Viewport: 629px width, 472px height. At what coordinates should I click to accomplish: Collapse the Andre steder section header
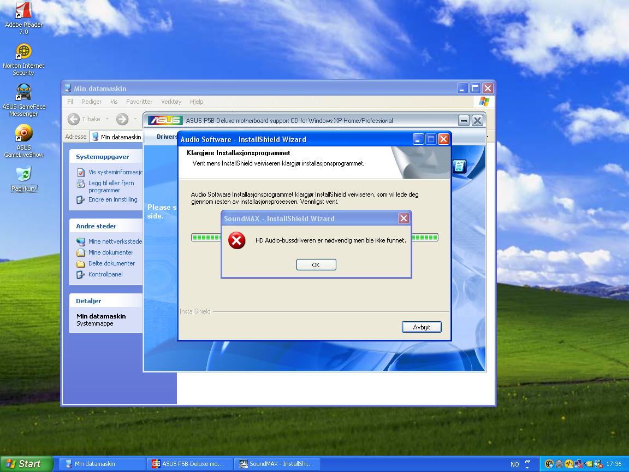(x=106, y=226)
